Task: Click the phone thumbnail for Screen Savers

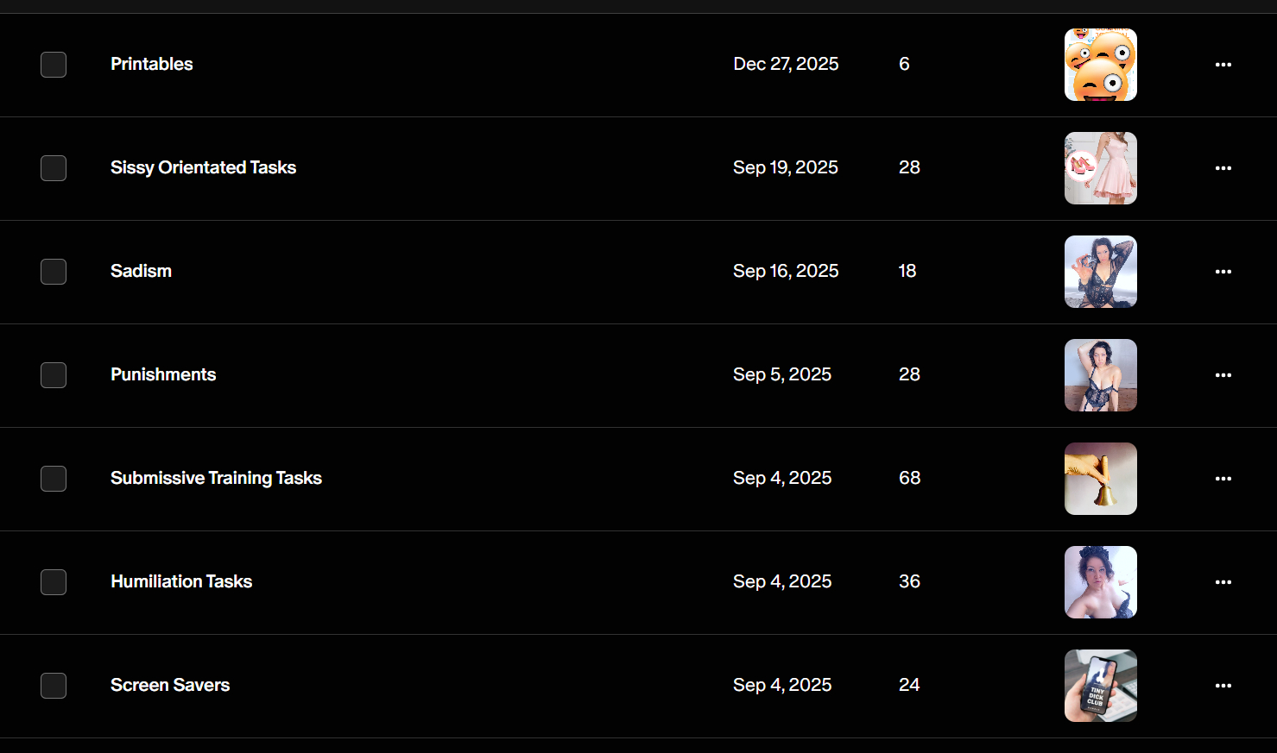Action: [x=1100, y=686]
